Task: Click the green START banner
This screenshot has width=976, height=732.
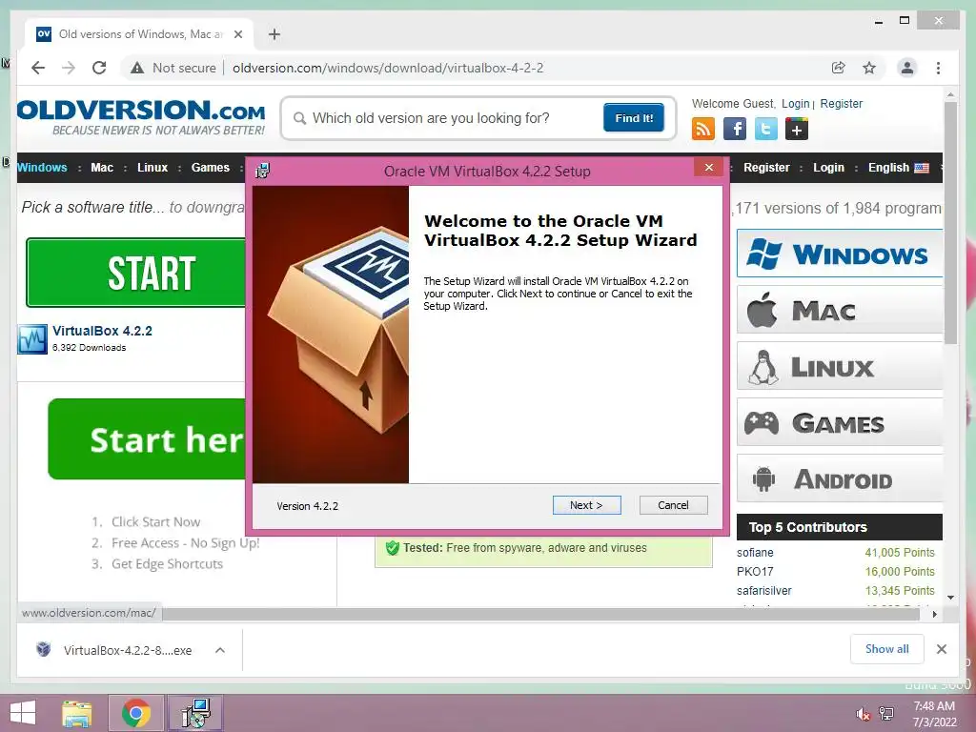Action: pyautogui.click(x=136, y=273)
